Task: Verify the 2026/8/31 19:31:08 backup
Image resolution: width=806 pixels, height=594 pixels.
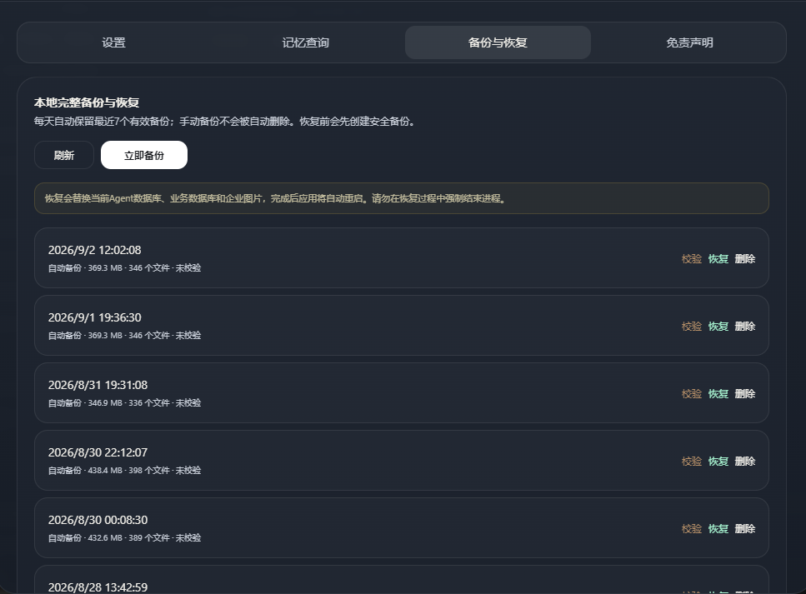Action: pos(691,393)
